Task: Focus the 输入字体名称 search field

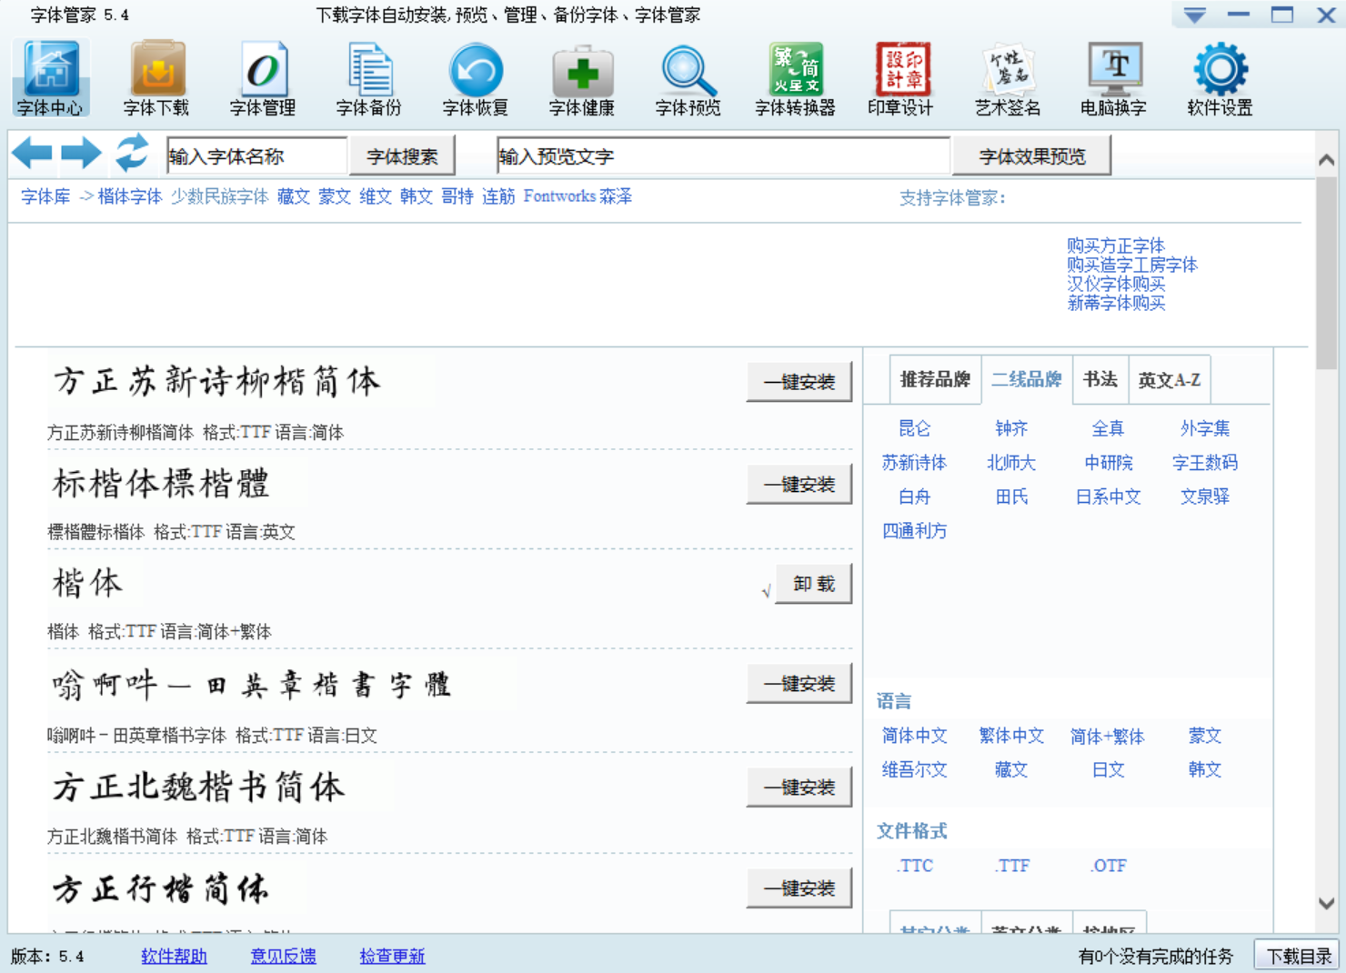Action: (x=256, y=156)
